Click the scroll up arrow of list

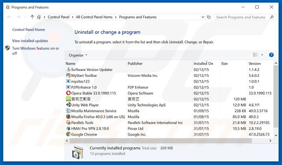(x=276, y=63)
